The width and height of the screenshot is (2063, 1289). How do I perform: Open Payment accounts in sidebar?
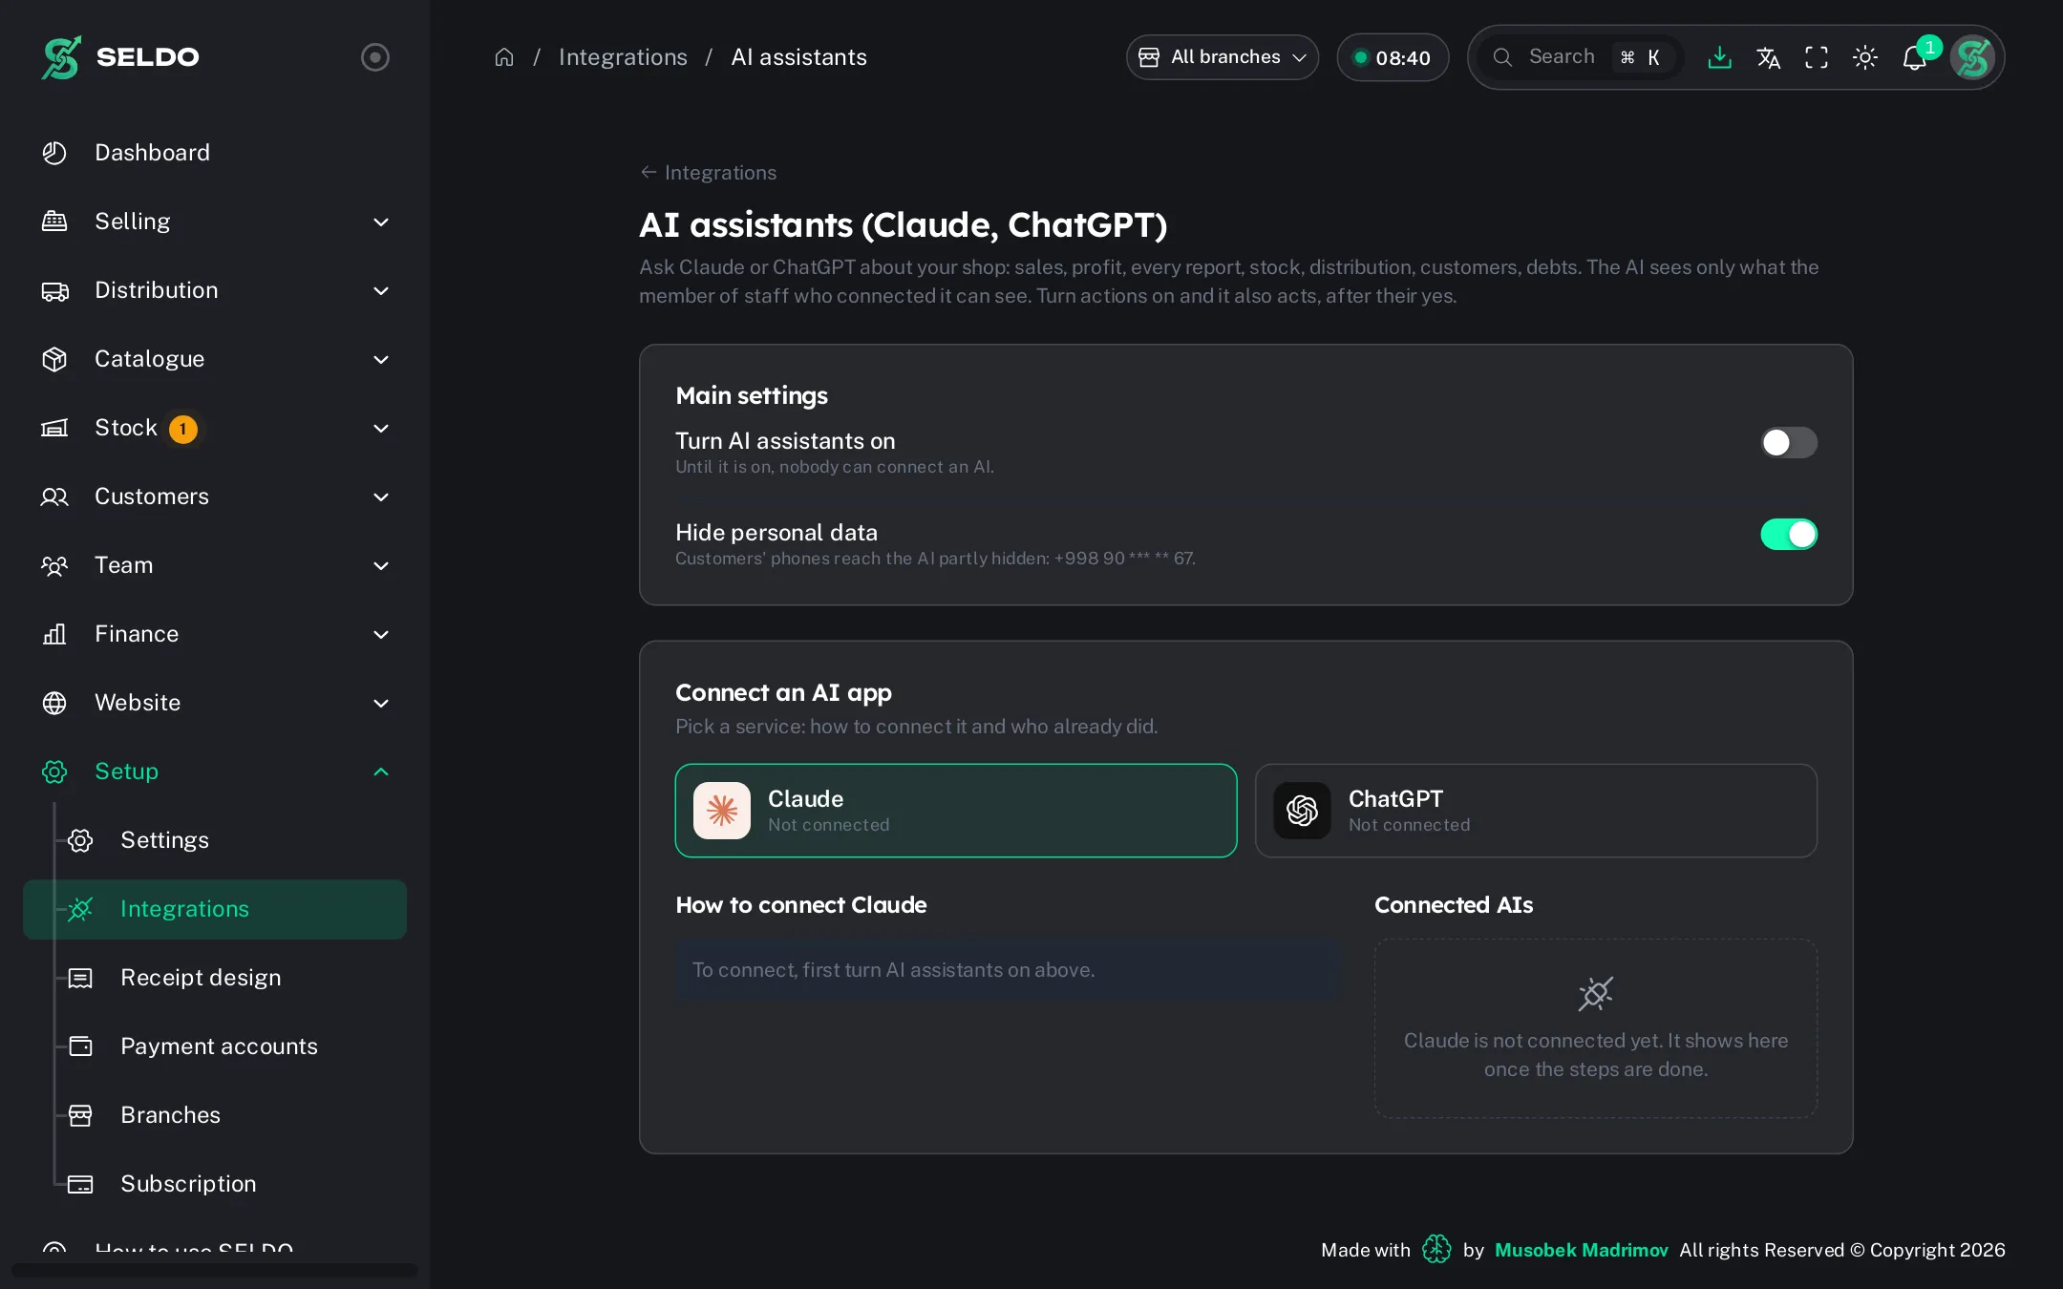point(215,1046)
